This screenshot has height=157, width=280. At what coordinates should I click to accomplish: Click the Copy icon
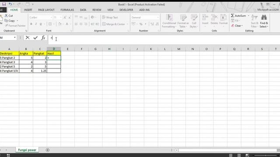[x=6, y=20]
